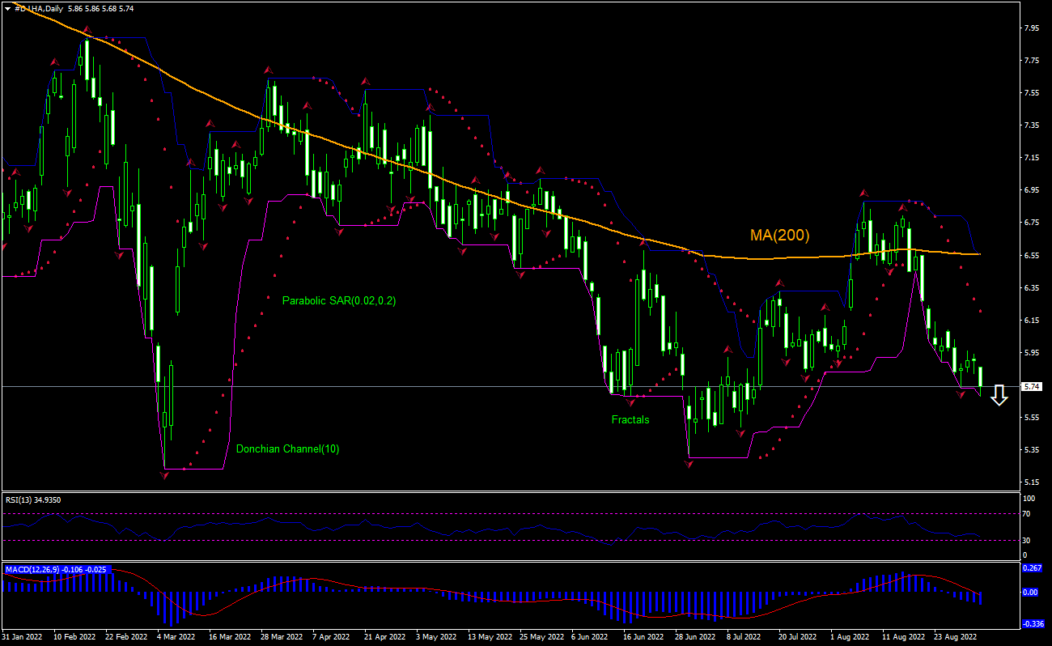Select the horizontal price line at 5.74
Image resolution: width=1052 pixels, height=646 pixels.
[486, 387]
